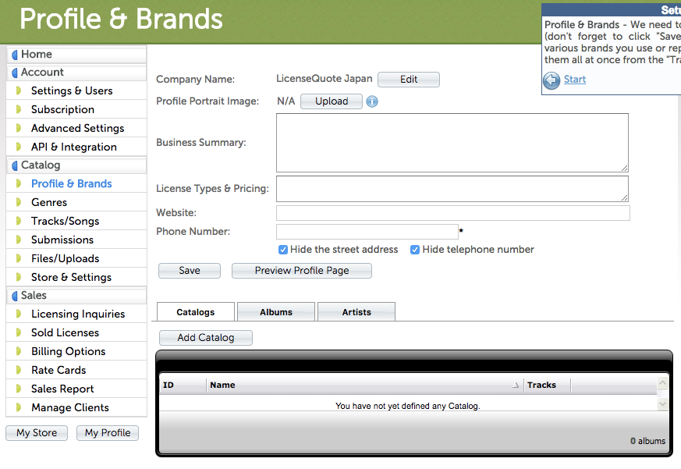Toggle the Hide the street address checkbox
The image size is (681, 469).
point(283,250)
